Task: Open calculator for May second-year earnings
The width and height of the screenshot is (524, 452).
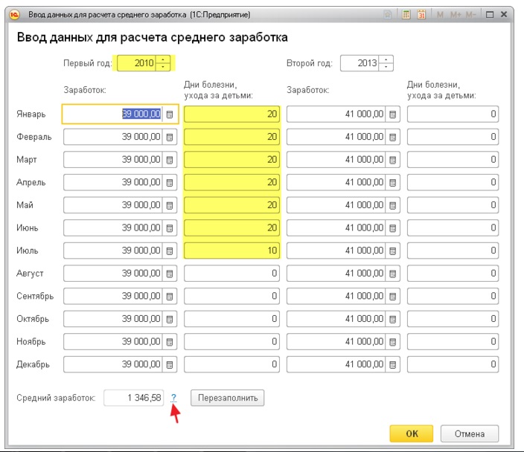Action: 393,205
